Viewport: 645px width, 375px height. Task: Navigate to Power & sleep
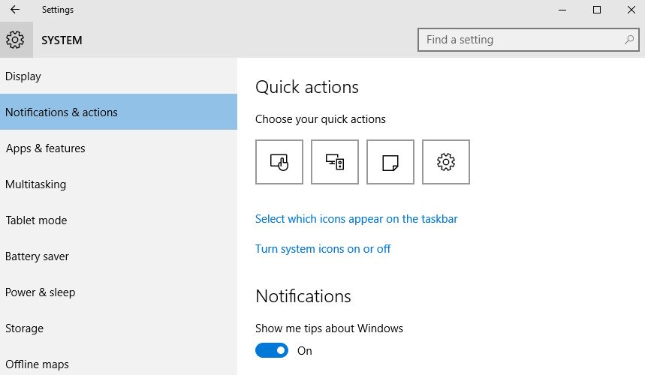[x=41, y=292]
